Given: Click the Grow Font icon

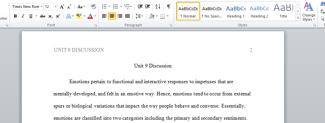Looking at the screenshot, I should point(62,7).
